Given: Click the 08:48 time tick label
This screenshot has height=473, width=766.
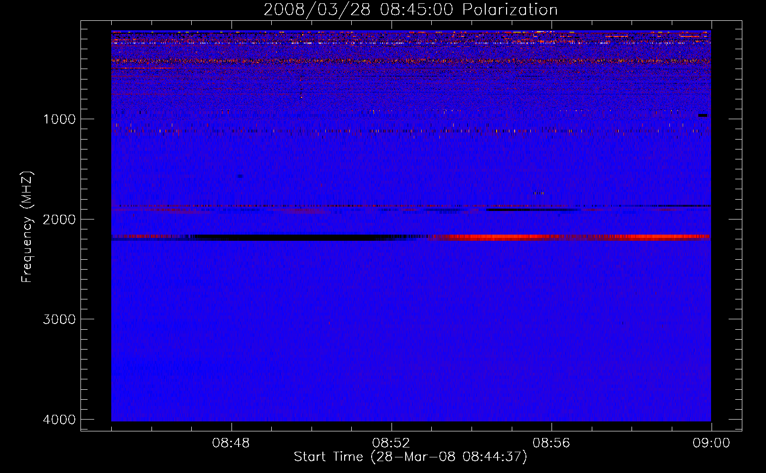Looking at the screenshot, I should click(231, 443).
